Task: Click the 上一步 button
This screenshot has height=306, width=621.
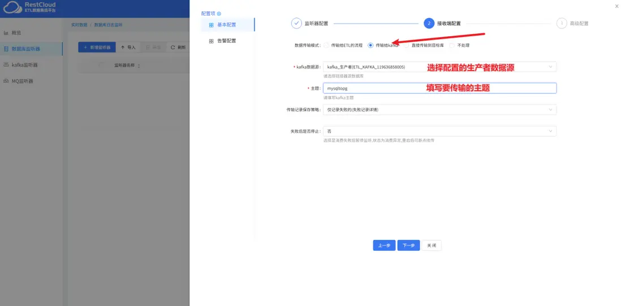Action: [x=384, y=246]
